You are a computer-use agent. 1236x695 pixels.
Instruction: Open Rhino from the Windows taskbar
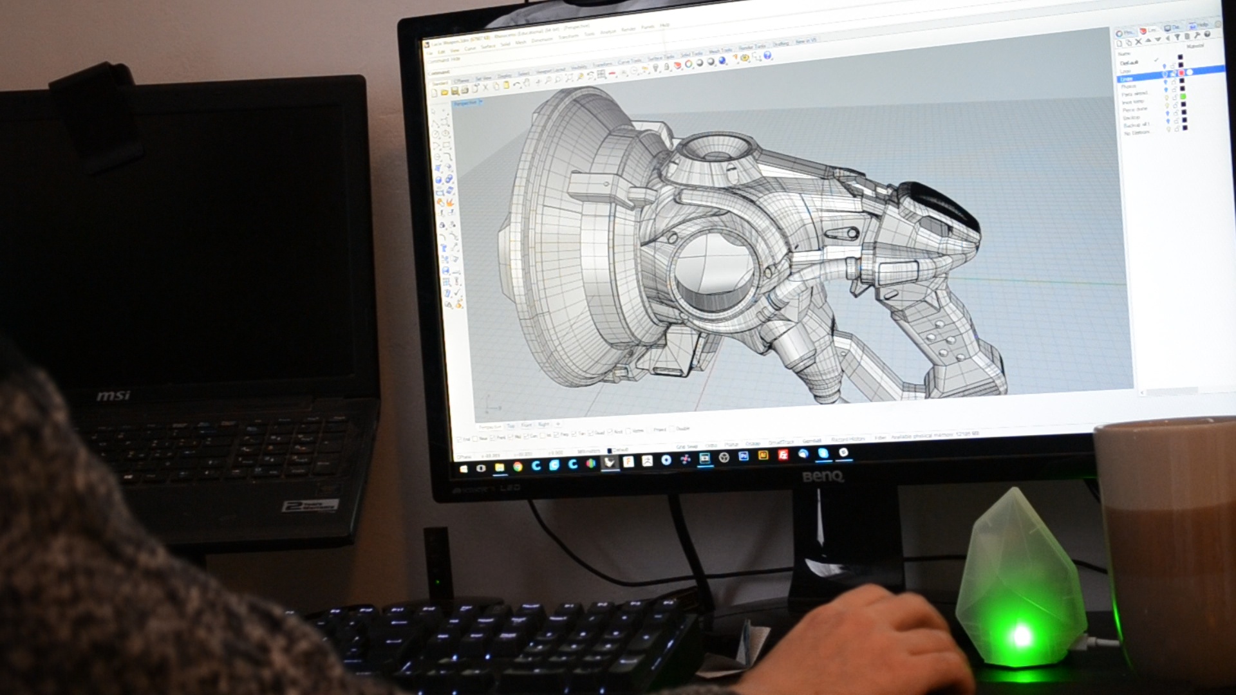coord(610,462)
